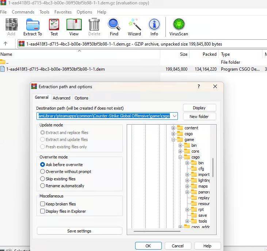267x251 pixels.
Task: Close the Extraction path dialog
Action: (x=215, y=86)
